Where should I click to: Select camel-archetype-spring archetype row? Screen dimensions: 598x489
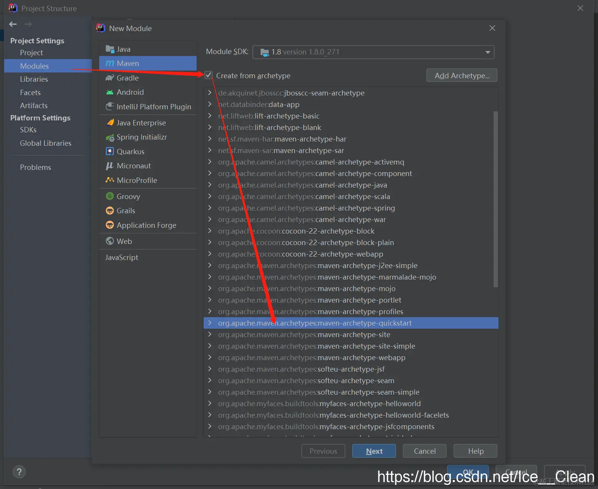[x=351, y=208]
